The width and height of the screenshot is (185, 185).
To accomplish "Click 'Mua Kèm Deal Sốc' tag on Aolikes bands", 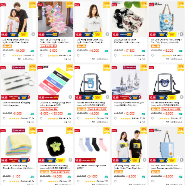I will (49, 109).
